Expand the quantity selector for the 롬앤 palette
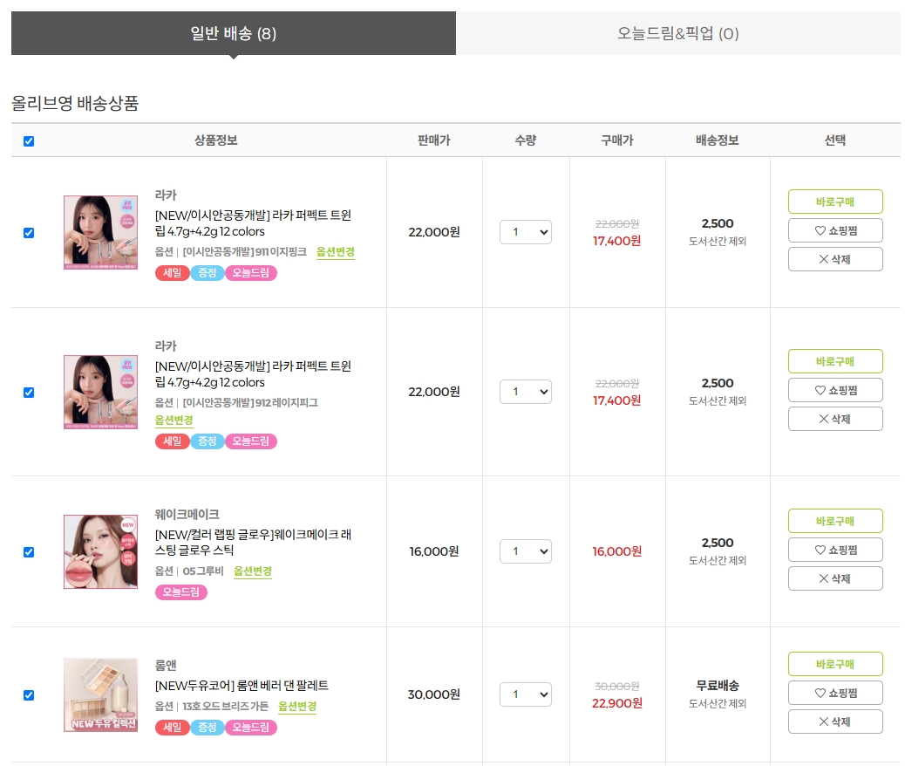Viewport: 905px width, 766px height. click(525, 694)
